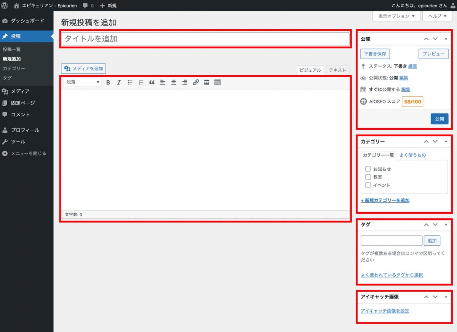Switch to the テキスト editor tab

click(337, 70)
